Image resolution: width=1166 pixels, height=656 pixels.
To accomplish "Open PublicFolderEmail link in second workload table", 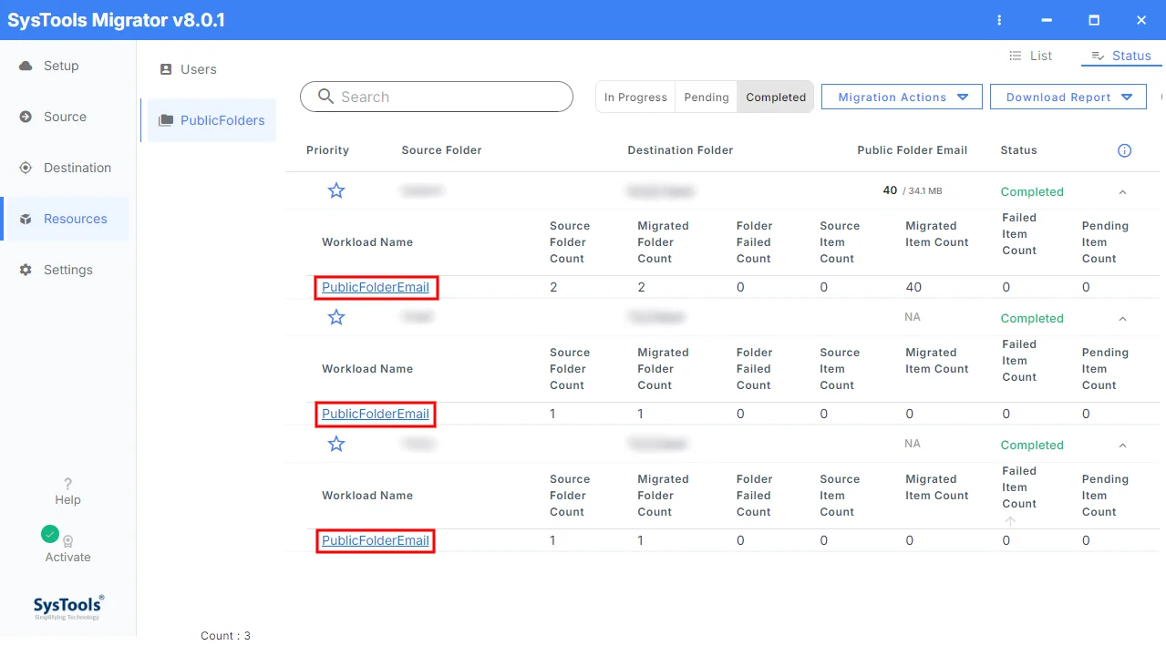I will (x=376, y=414).
